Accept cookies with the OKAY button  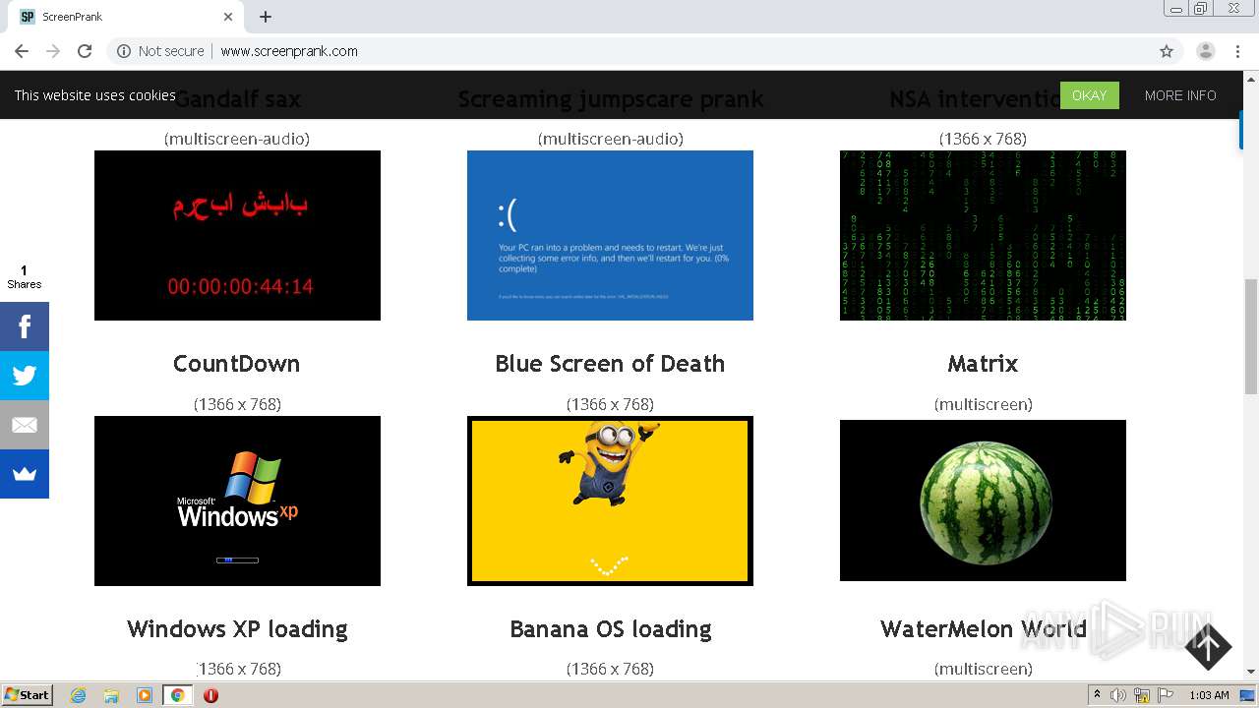tap(1089, 95)
